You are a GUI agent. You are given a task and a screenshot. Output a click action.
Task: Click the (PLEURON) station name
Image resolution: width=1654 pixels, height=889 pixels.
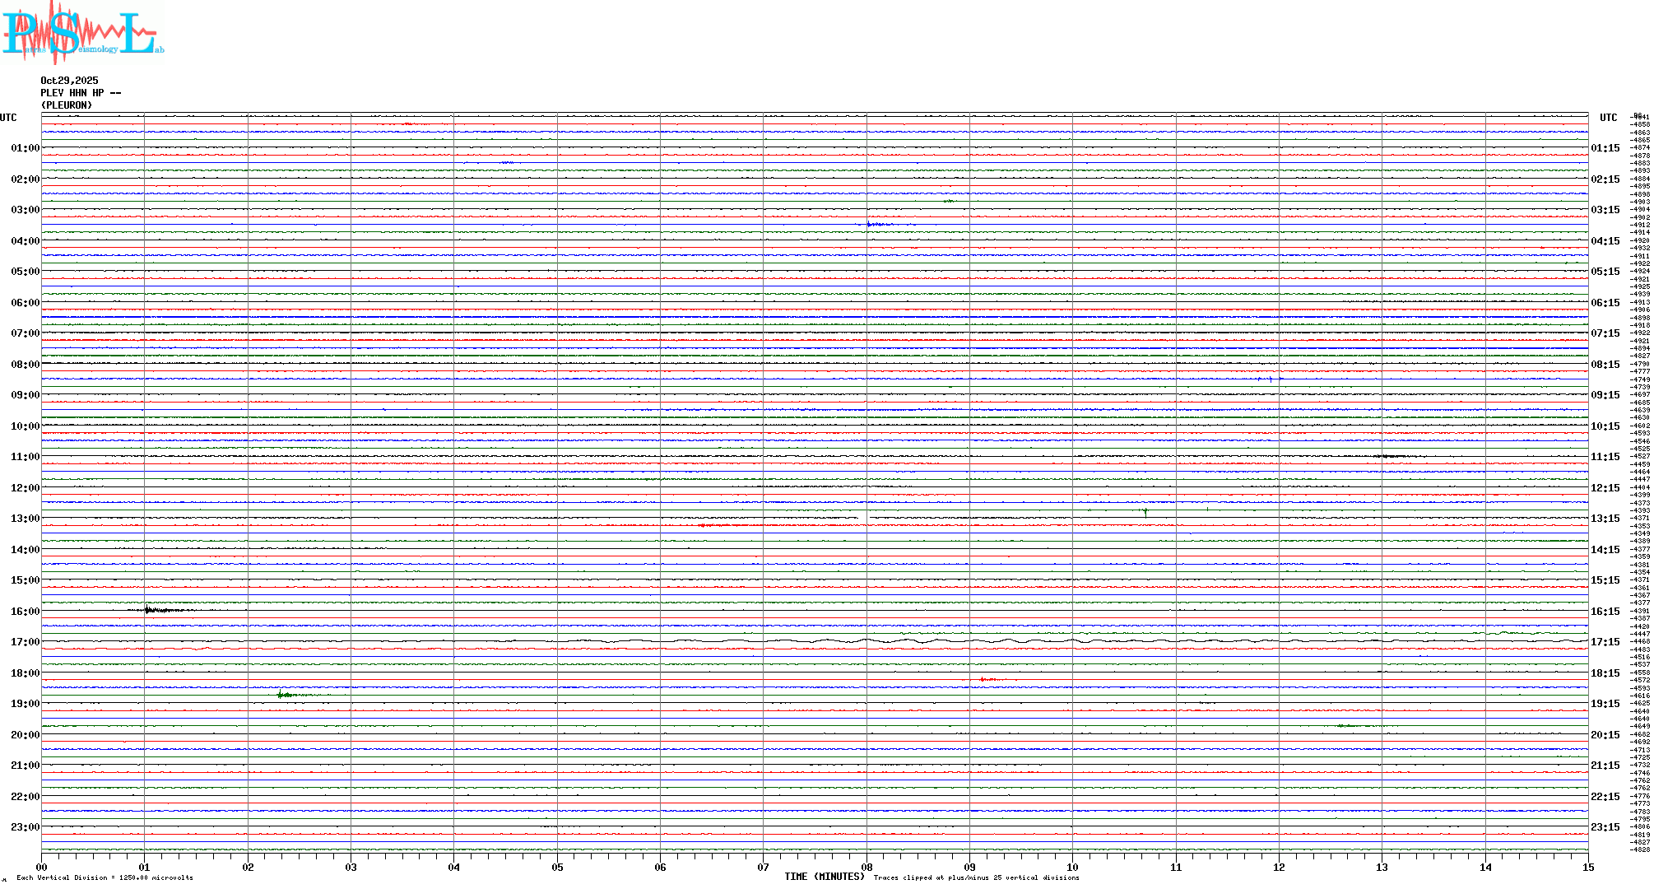click(67, 105)
